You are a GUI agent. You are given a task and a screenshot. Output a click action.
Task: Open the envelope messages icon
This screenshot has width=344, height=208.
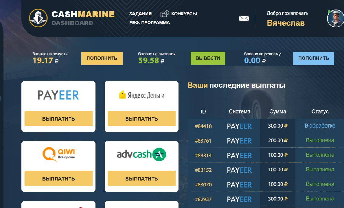pyautogui.click(x=244, y=19)
